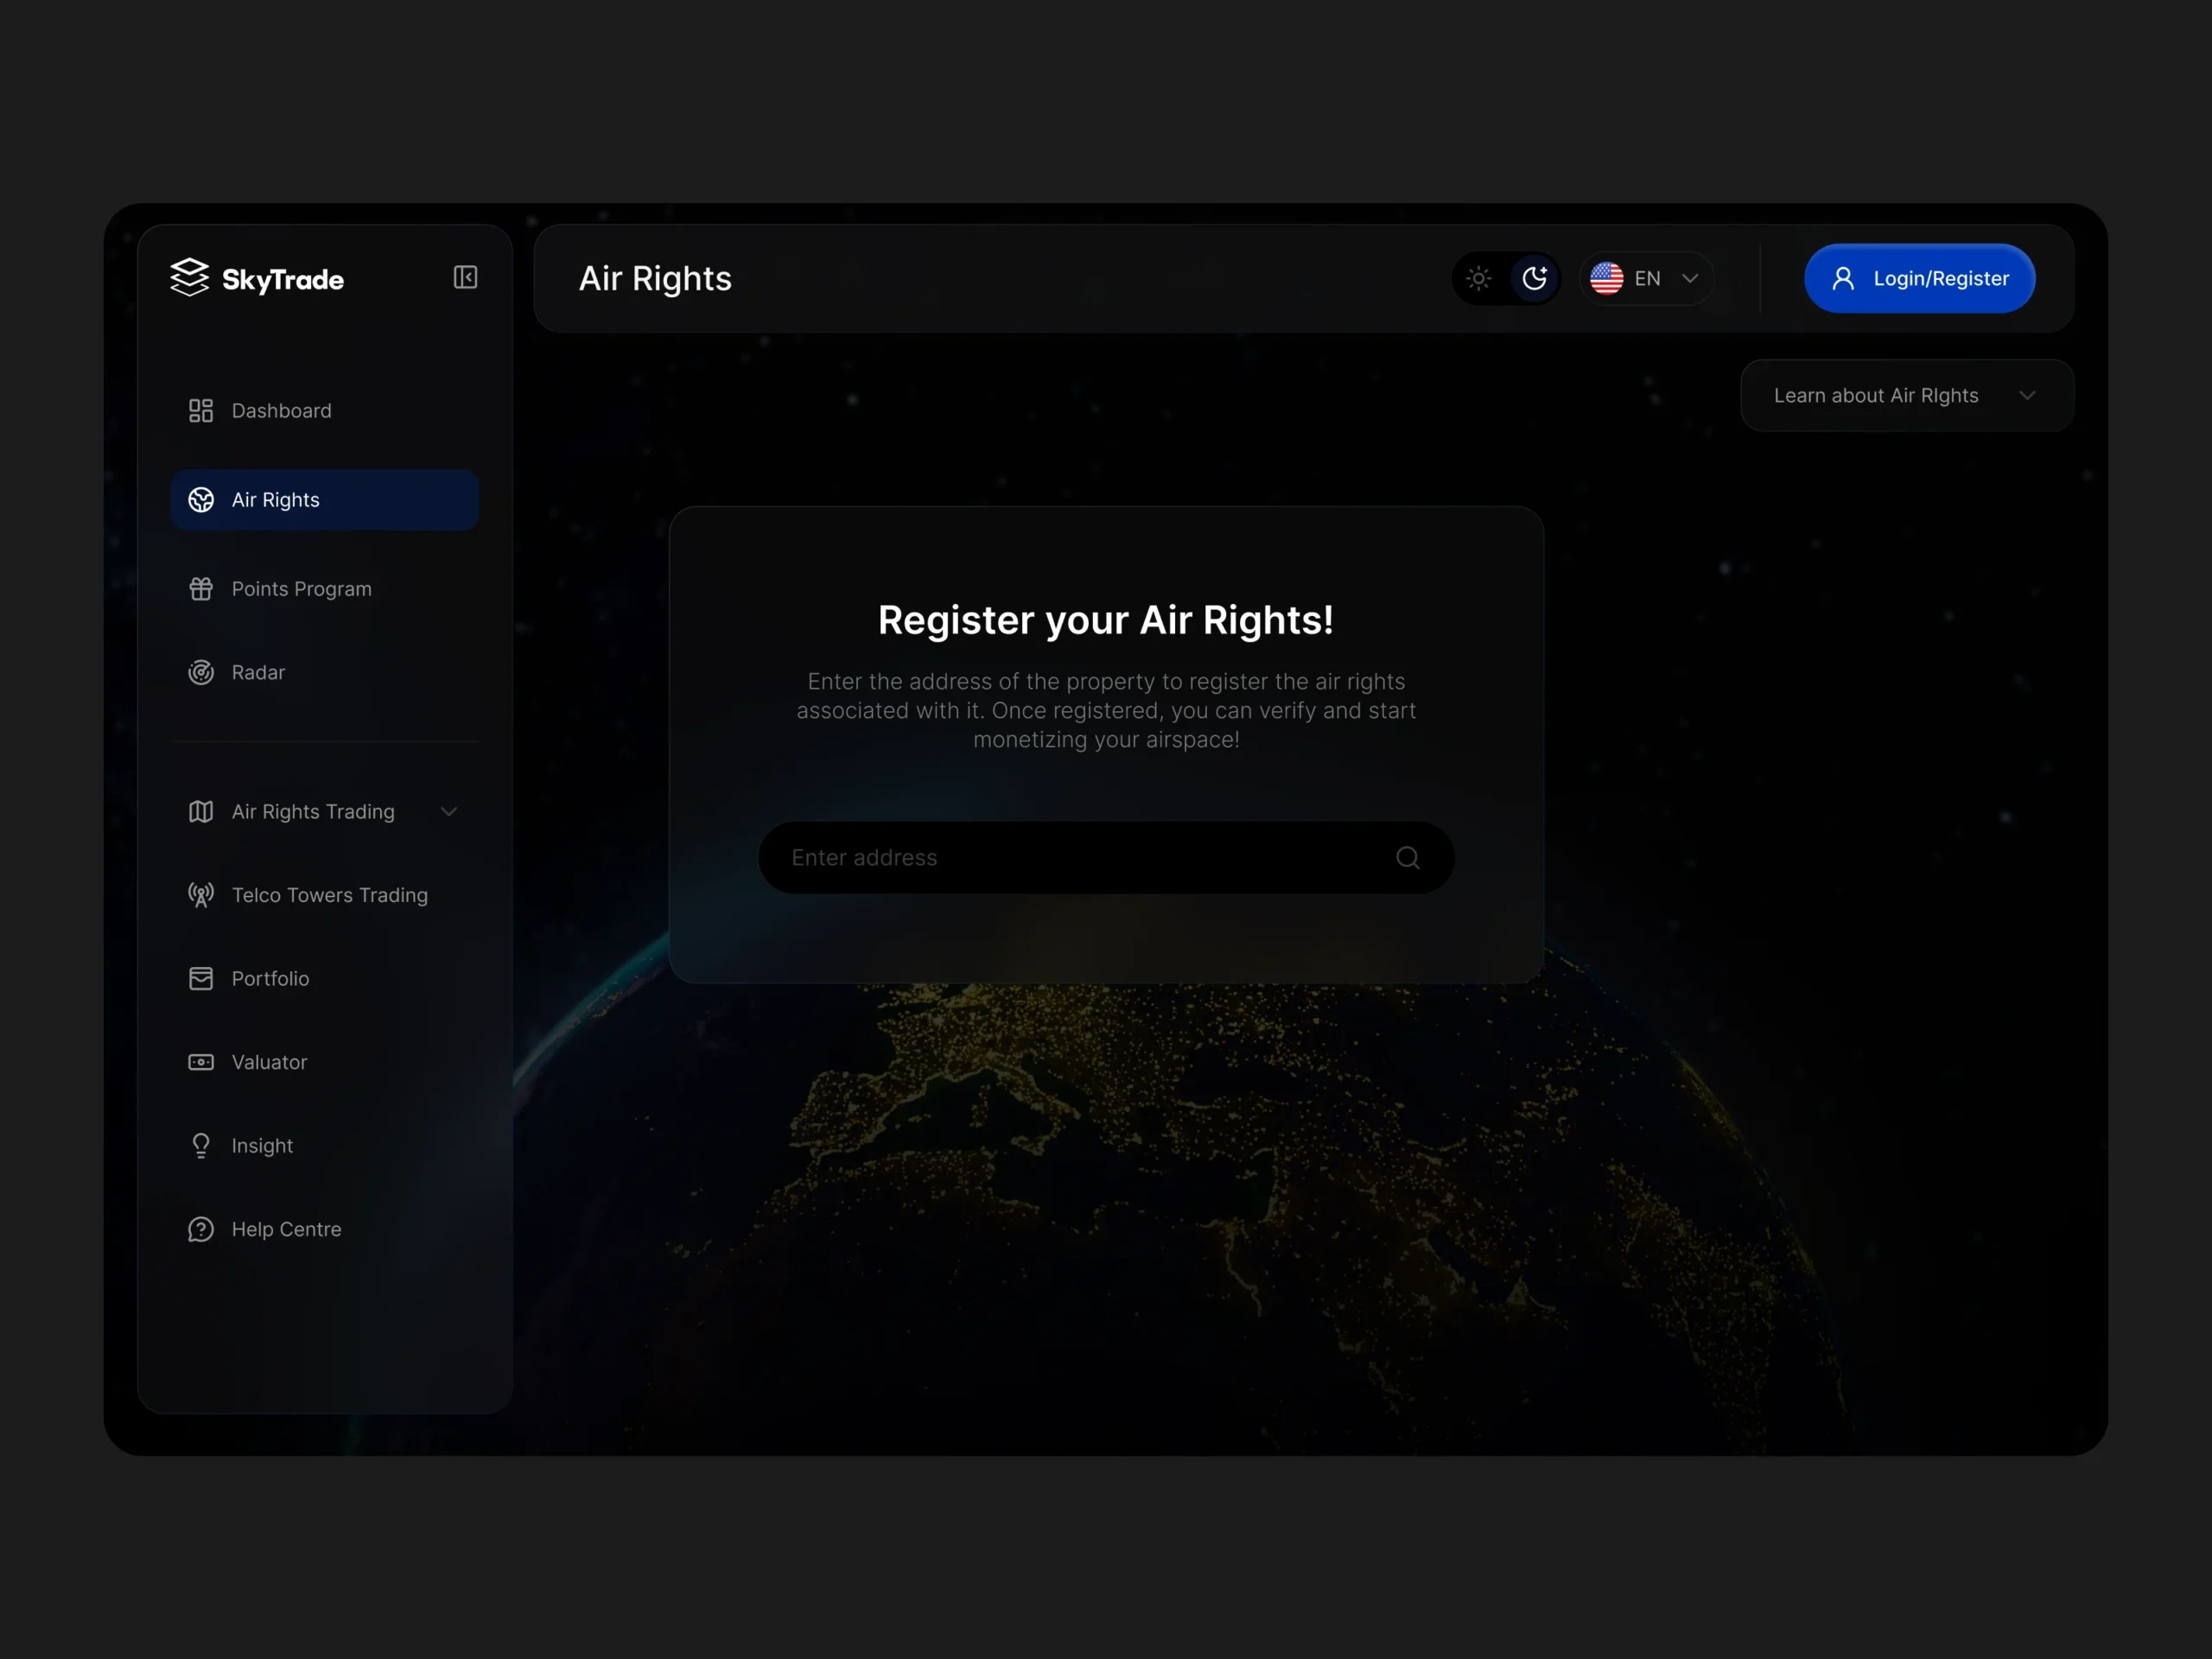The width and height of the screenshot is (2212, 1659).
Task: Click the Dashboard grid icon
Action: [x=201, y=411]
